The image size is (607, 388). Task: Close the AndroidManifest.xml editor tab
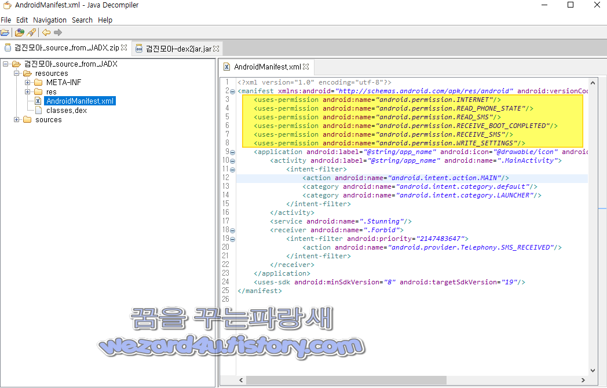coord(306,66)
